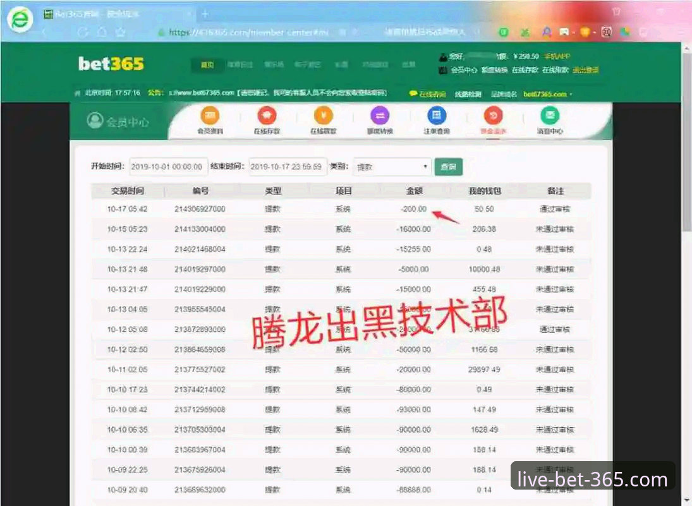
Task: Click the yellow 退出登录 logout link
Action: (x=586, y=69)
